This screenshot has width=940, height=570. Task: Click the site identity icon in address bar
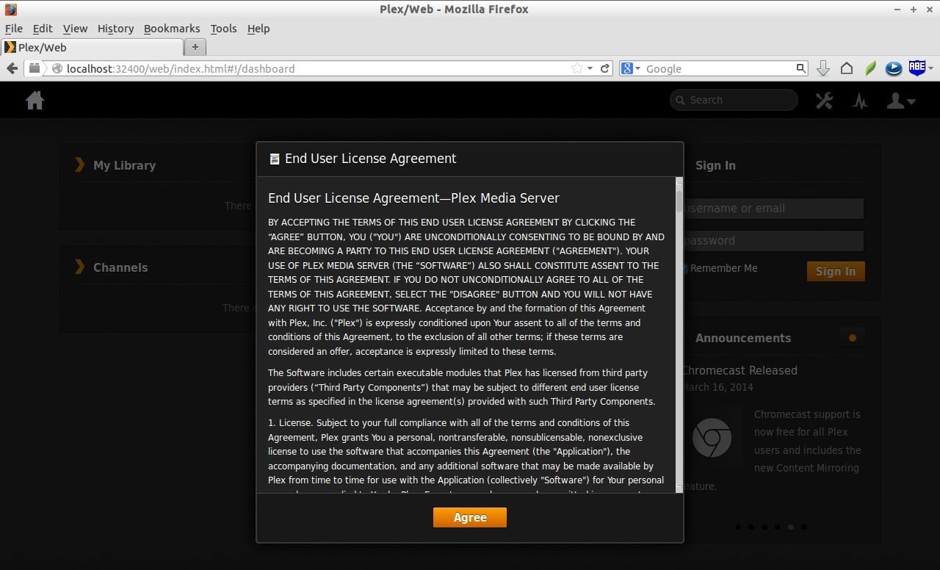[x=57, y=68]
